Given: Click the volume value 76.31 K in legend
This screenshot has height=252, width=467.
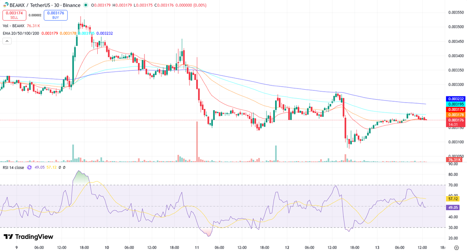Looking at the screenshot, I should (33, 26).
